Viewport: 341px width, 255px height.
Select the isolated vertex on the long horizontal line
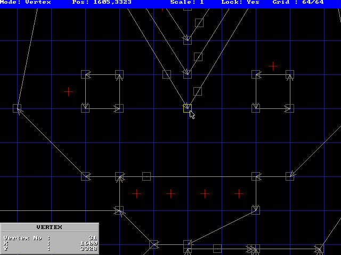[147, 176]
